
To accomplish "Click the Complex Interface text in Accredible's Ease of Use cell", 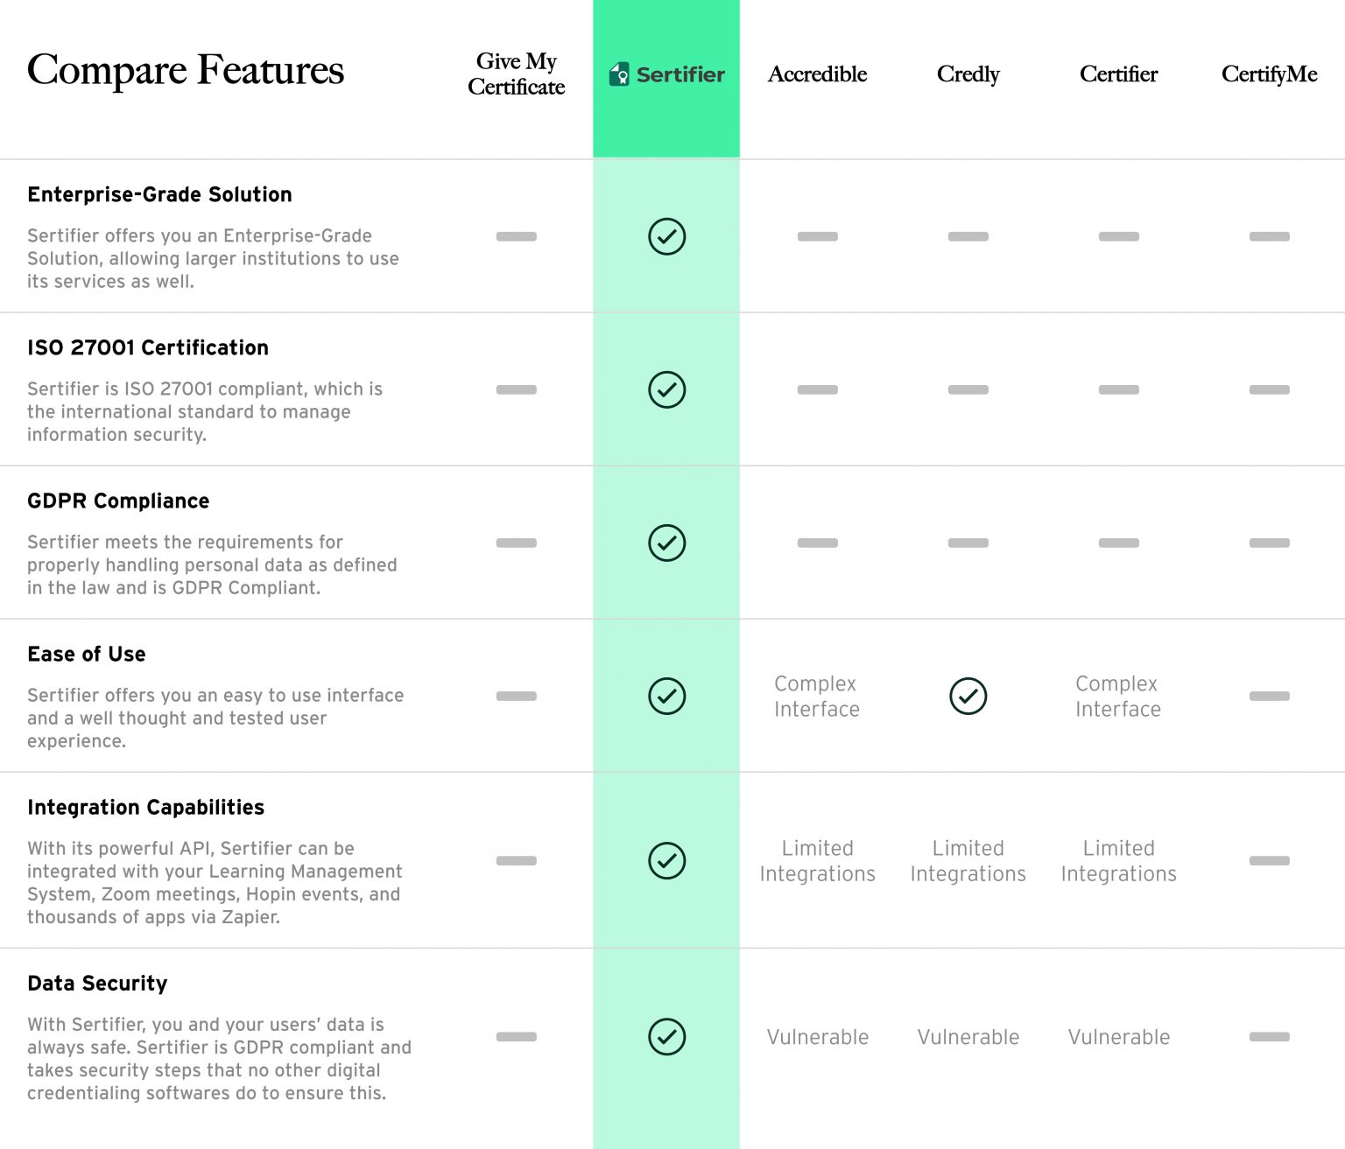I will tap(817, 697).
